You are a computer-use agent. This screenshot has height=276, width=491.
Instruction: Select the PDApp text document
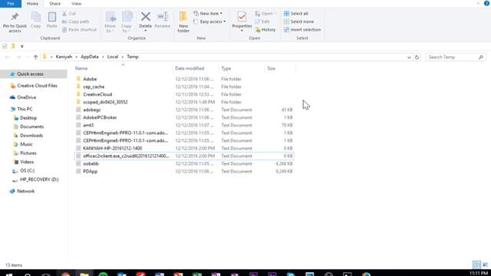pyautogui.click(x=184, y=172)
